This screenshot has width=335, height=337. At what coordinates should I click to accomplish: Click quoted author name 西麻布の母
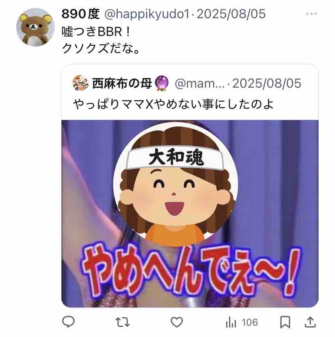(x=122, y=83)
